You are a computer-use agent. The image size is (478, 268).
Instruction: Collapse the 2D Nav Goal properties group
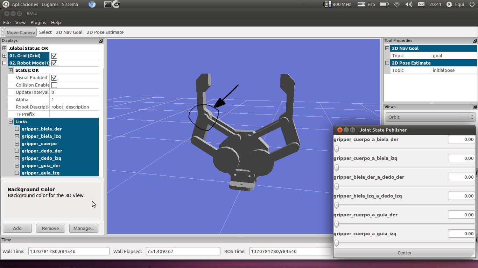point(387,48)
